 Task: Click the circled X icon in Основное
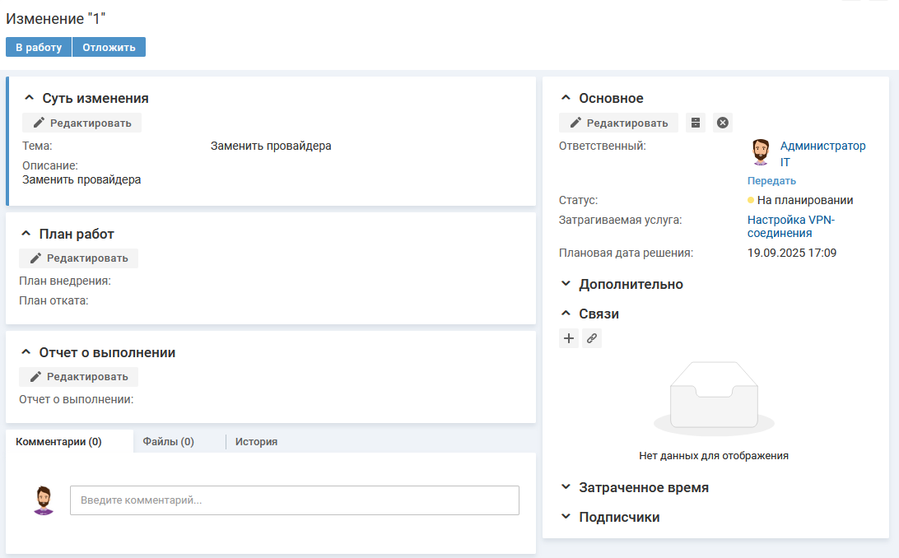pos(722,123)
